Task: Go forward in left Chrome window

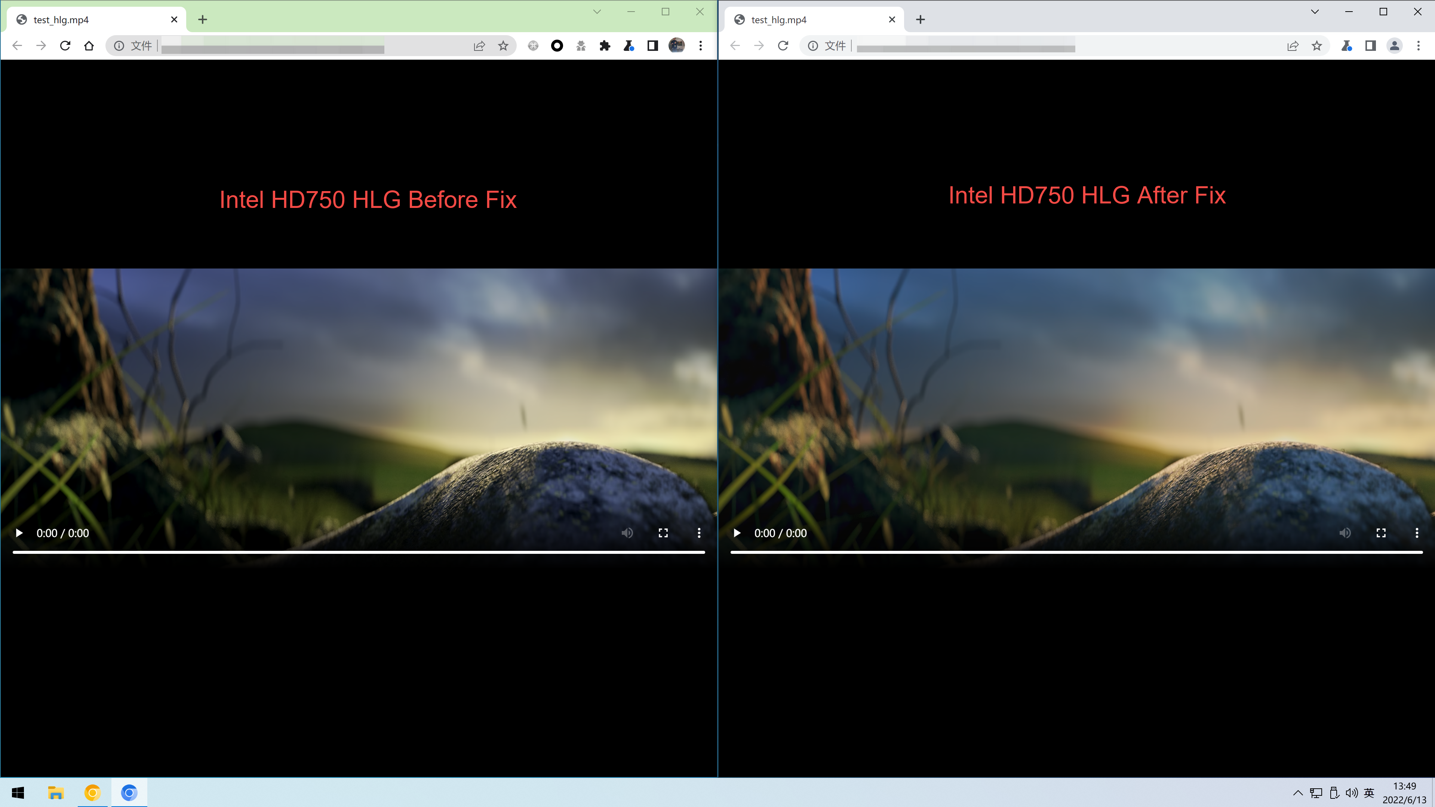Action: pos(41,46)
